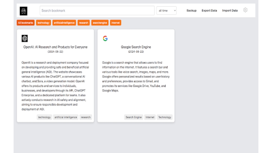Click the Backup link
The width and height of the screenshot is (272, 153).
(191, 11)
